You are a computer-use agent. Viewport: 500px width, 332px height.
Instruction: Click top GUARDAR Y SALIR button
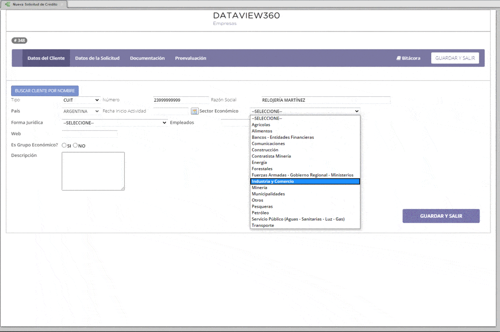click(x=455, y=58)
